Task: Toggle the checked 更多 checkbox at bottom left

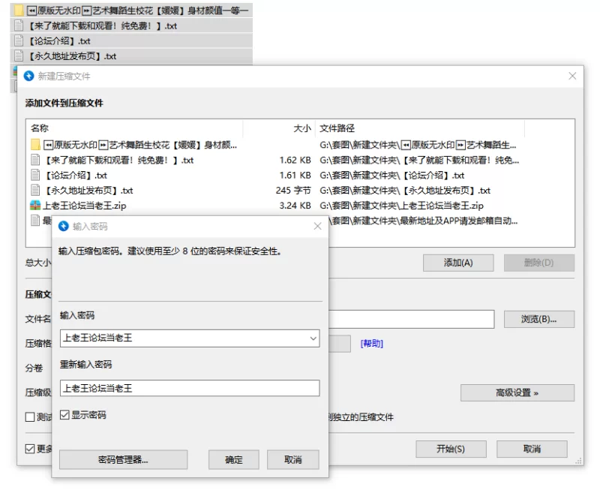Action: pyautogui.click(x=31, y=449)
